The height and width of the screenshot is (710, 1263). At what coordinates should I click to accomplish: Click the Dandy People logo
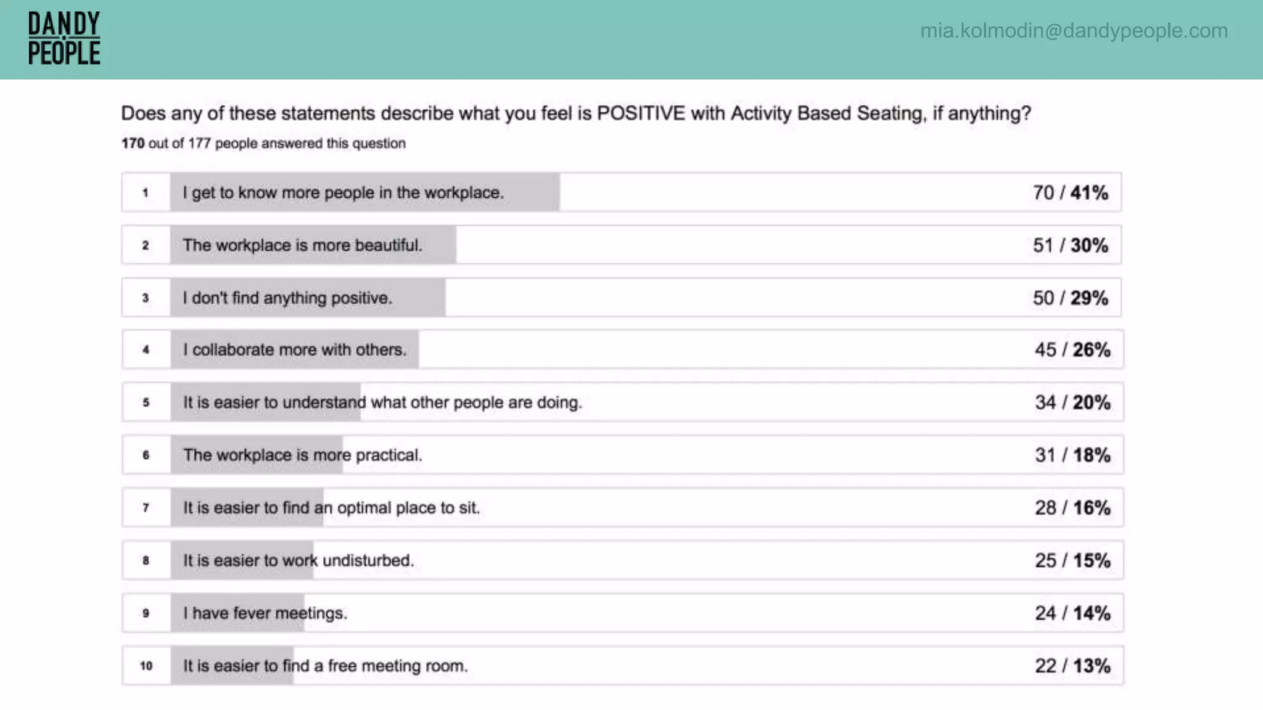pyautogui.click(x=64, y=38)
